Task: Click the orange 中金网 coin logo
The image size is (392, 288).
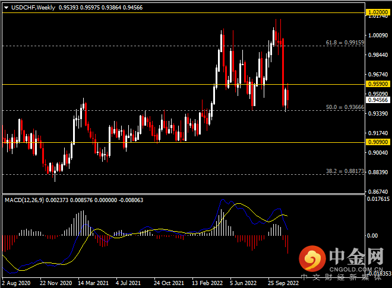Action: (x=312, y=259)
